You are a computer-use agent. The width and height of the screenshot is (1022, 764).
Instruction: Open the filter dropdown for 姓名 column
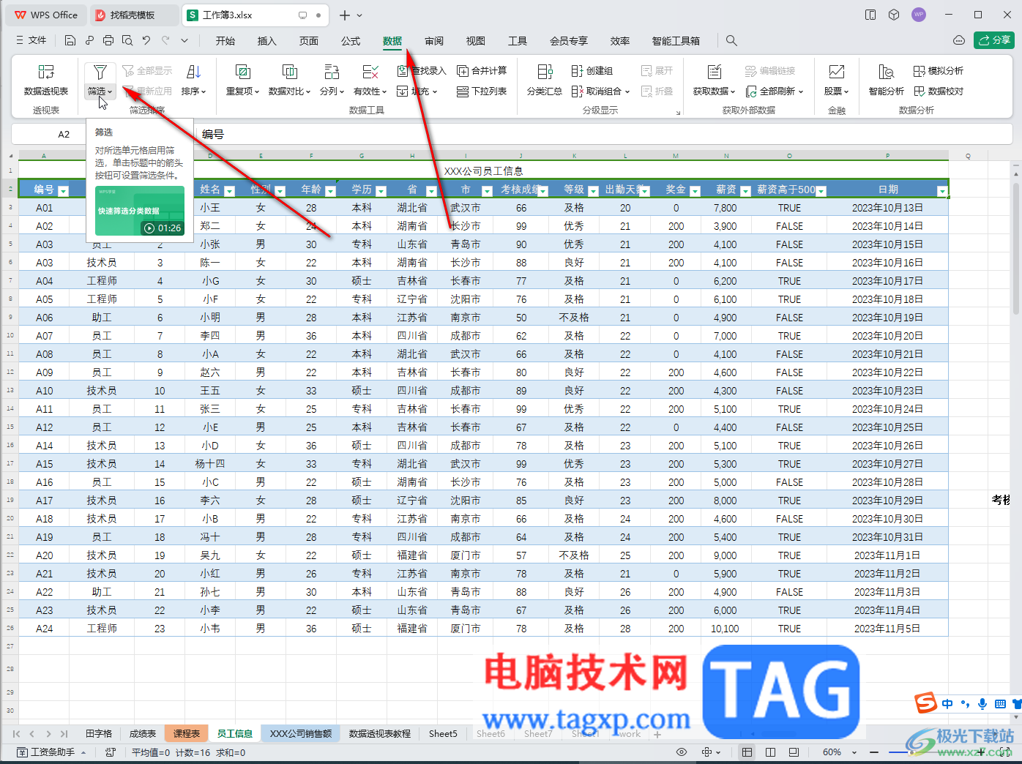[229, 191]
